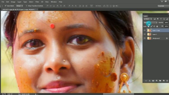This screenshot has height=95, width=169.
Task: Click the layer Fill value field
Action: [166, 26]
